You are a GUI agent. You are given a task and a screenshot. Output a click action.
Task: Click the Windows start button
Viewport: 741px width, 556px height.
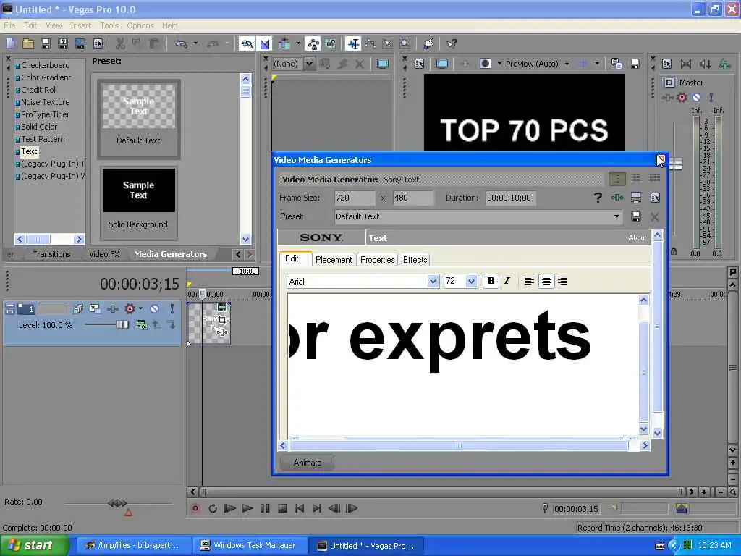[35, 545]
